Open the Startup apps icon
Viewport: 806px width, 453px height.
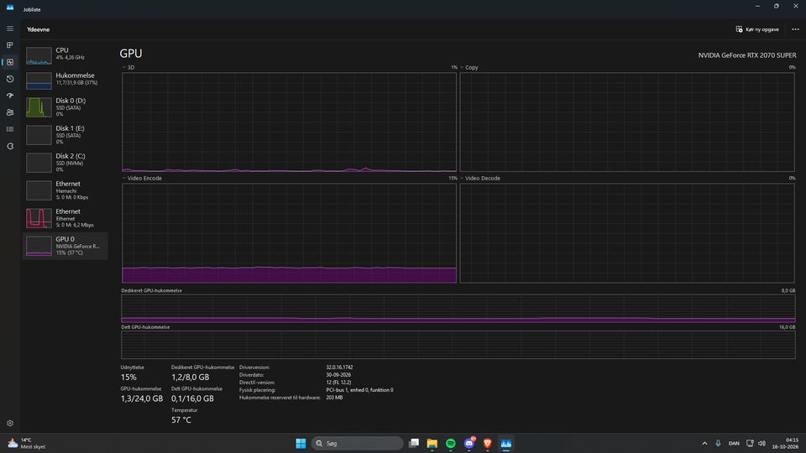click(x=10, y=96)
